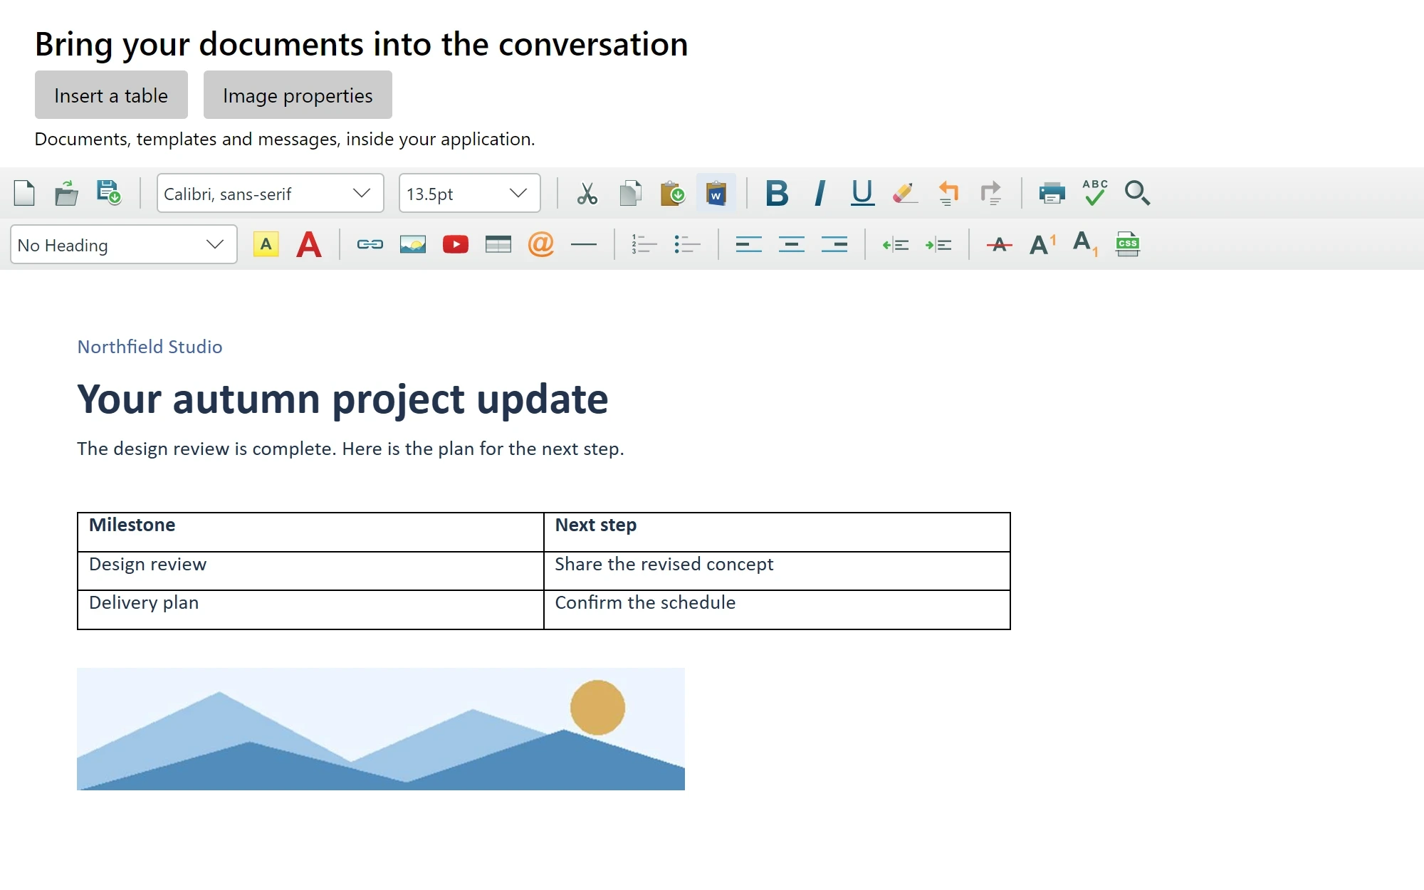1424x890 pixels.
Task: Click the Delivery plan table cell
Action: click(x=310, y=609)
